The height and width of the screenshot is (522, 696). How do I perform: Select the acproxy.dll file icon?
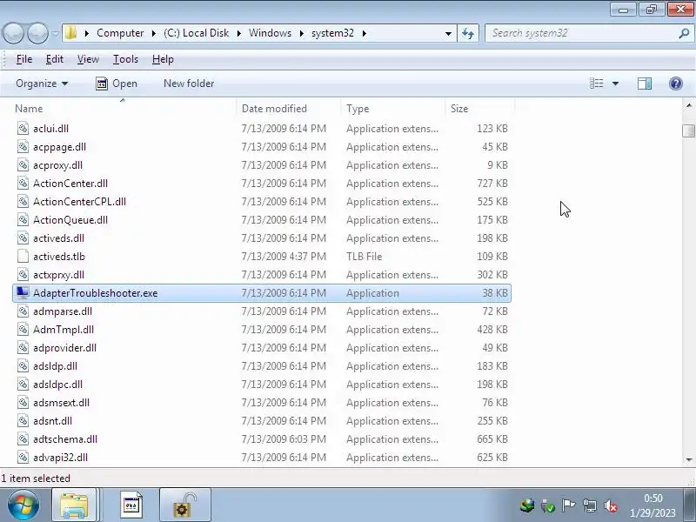[x=23, y=165]
